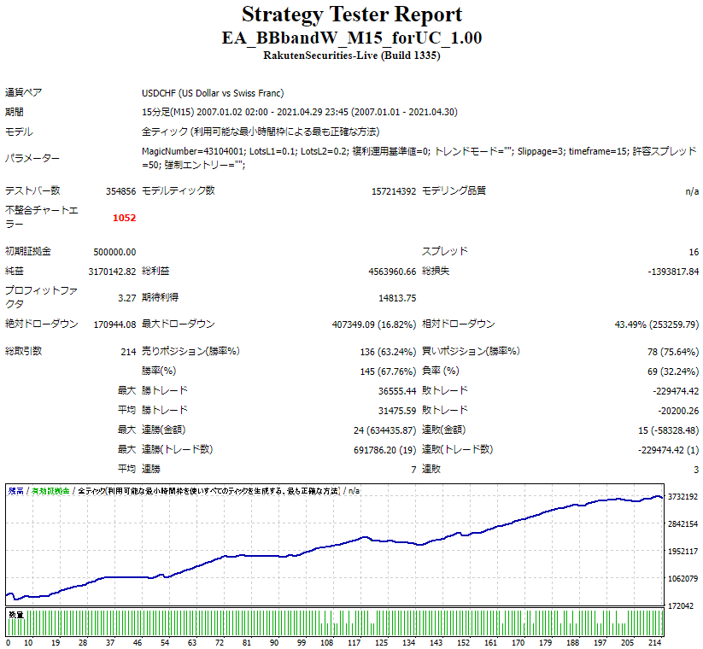Click expected payoff 14813.75
The height and width of the screenshot is (649, 703).
tap(397, 298)
